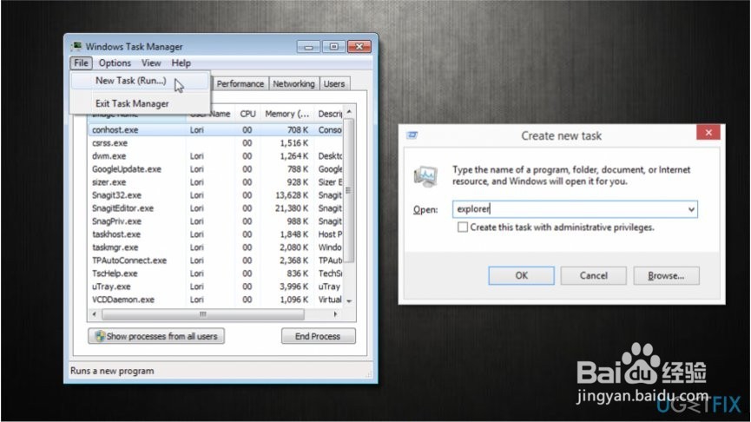Click the scroll down arrow of process list
Image resolution: width=751 pixels, height=422 pixels.
(349, 300)
